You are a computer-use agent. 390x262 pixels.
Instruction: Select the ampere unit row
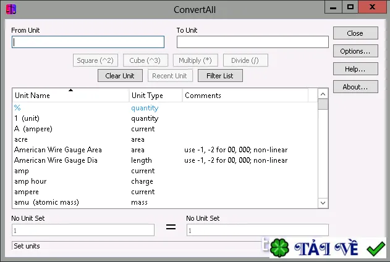[x=165, y=192]
